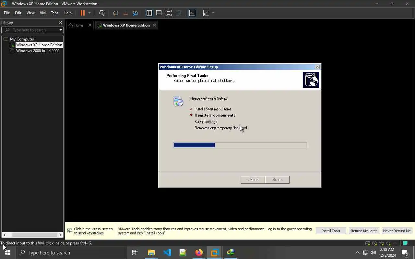Close the Library panel

[60, 23]
